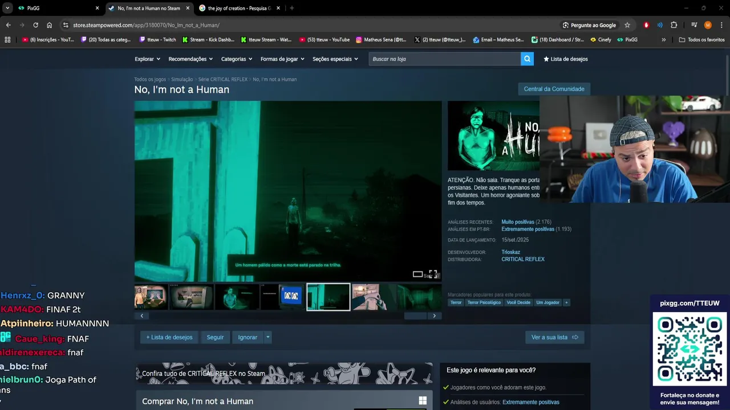Viewport: 730px width, 410px height.
Task: Enter fullscreen on the game video
Action: click(x=433, y=274)
